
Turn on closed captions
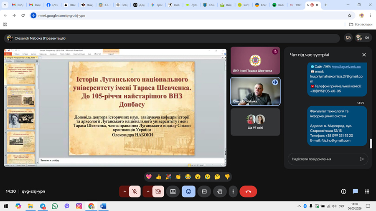tap(204, 191)
